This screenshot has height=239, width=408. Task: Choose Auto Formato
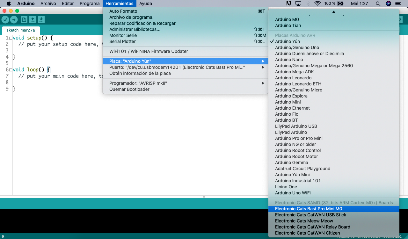(185, 11)
